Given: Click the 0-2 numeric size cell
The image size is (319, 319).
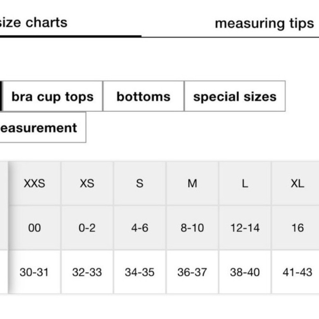Looking at the screenshot, I should point(87,228).
